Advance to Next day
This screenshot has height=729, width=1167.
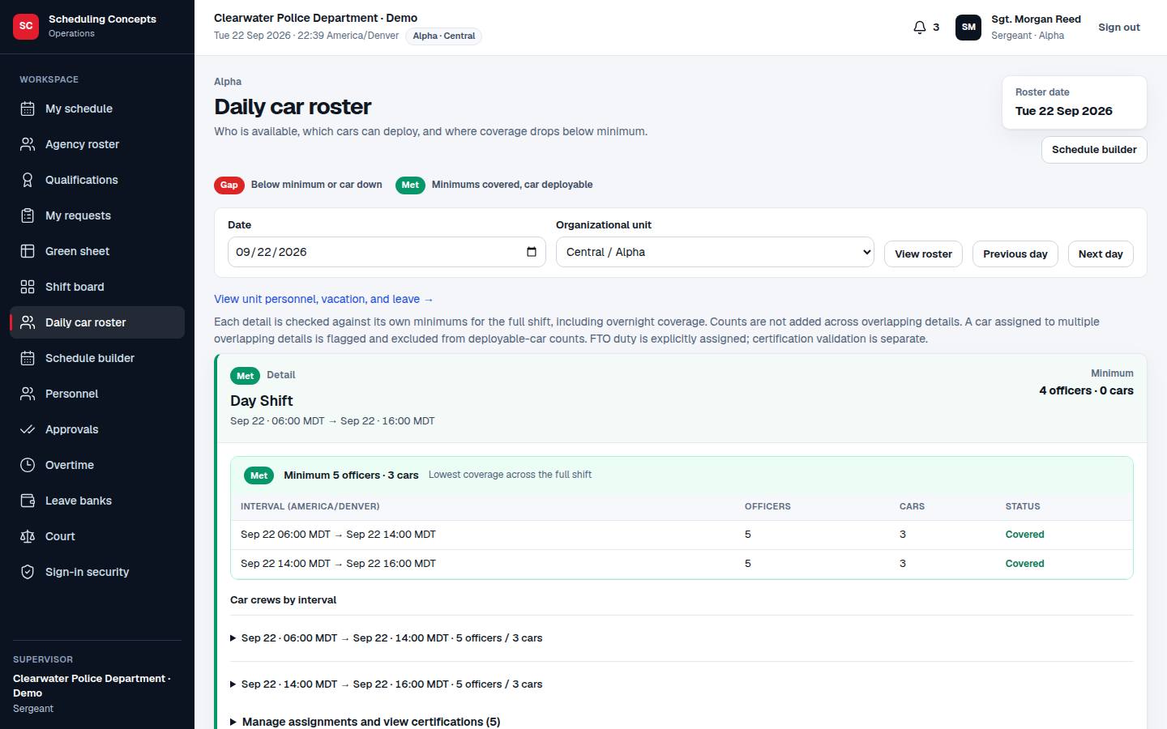pyautogui.click(x=1101, y=254)
